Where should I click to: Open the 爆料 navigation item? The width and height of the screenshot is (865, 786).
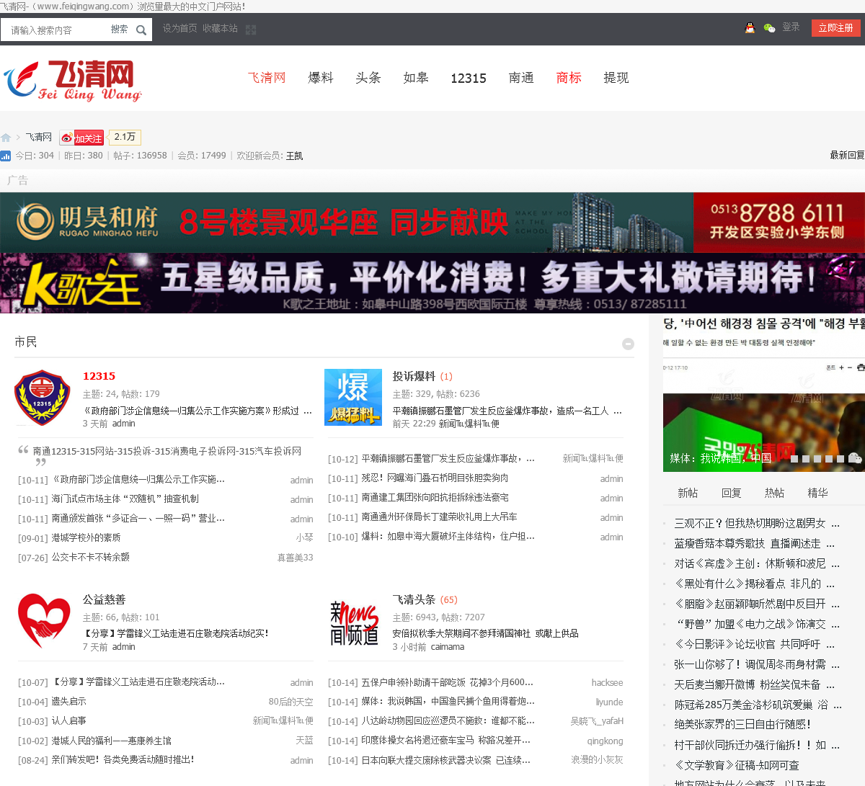[321, 78]
